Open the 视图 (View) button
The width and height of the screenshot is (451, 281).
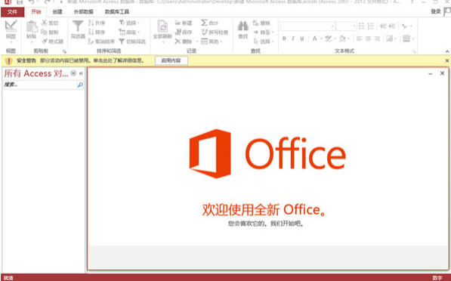(x=11, y=30)
